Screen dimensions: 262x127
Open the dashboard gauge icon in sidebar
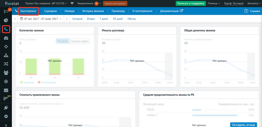(x=6, y=38)
